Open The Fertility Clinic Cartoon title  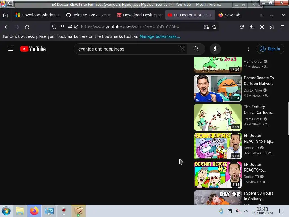pos(259,110)
